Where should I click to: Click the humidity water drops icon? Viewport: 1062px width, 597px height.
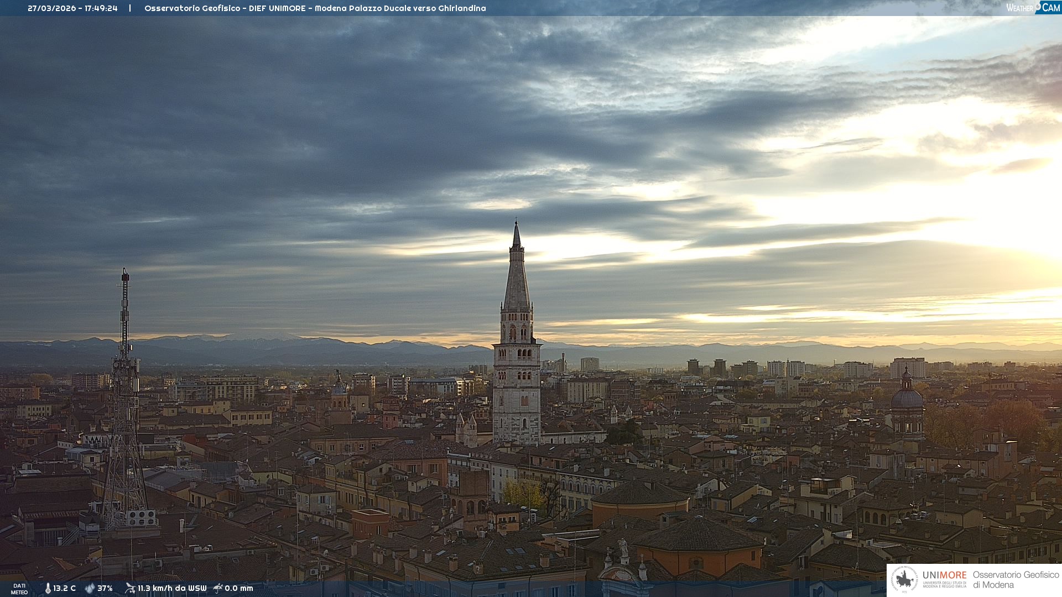tap(90, 588)
